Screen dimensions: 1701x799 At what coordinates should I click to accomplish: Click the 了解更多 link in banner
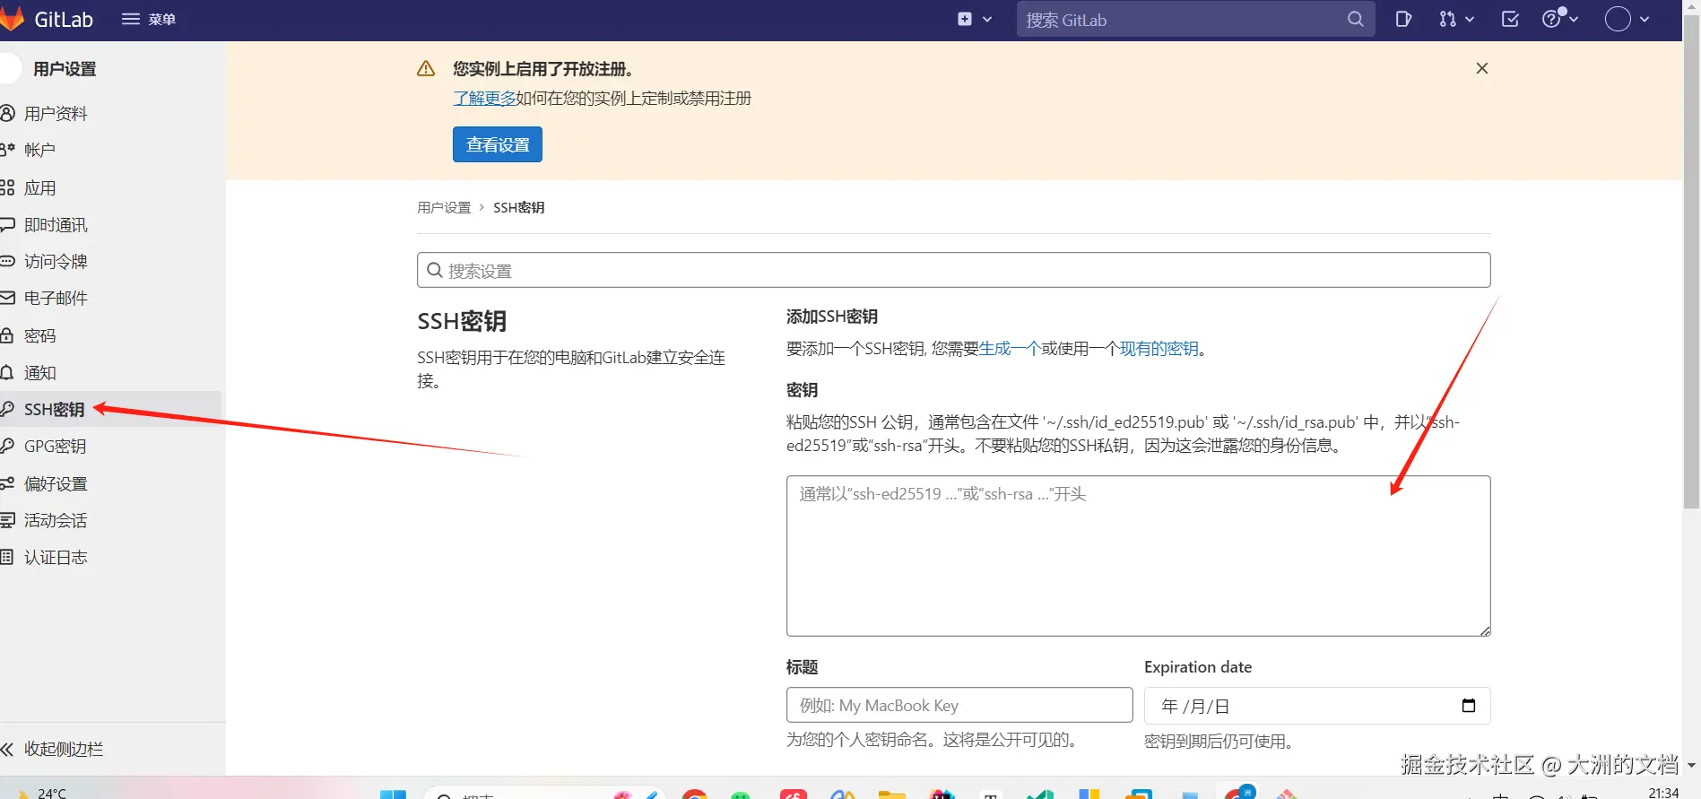point(484,98)
